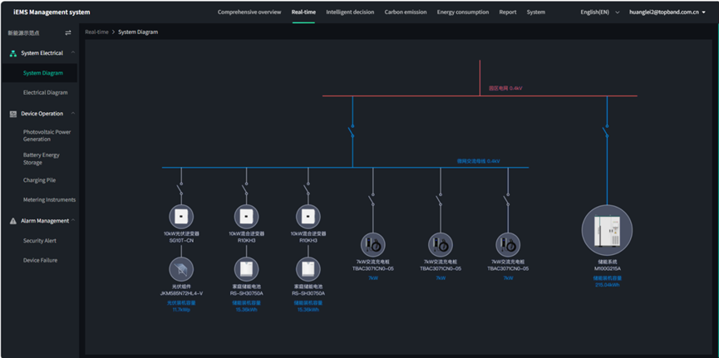Open the M100G215A energy storage system icon
This screenshot has height=358, width=719.
(607, 230)
